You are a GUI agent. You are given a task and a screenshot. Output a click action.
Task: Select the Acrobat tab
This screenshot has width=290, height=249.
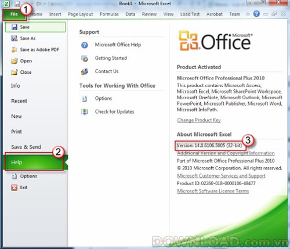(215, 14)
